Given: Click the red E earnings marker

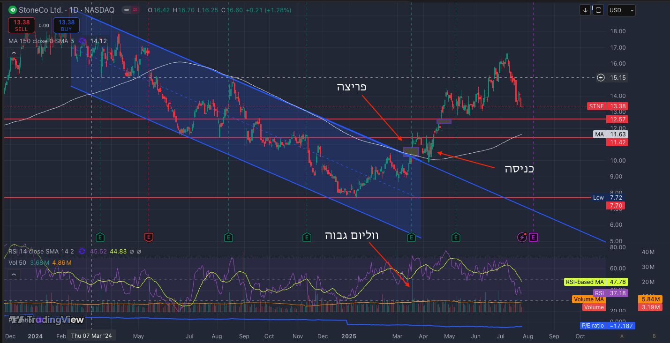Looking at the screenshot, I should [149, 237].
